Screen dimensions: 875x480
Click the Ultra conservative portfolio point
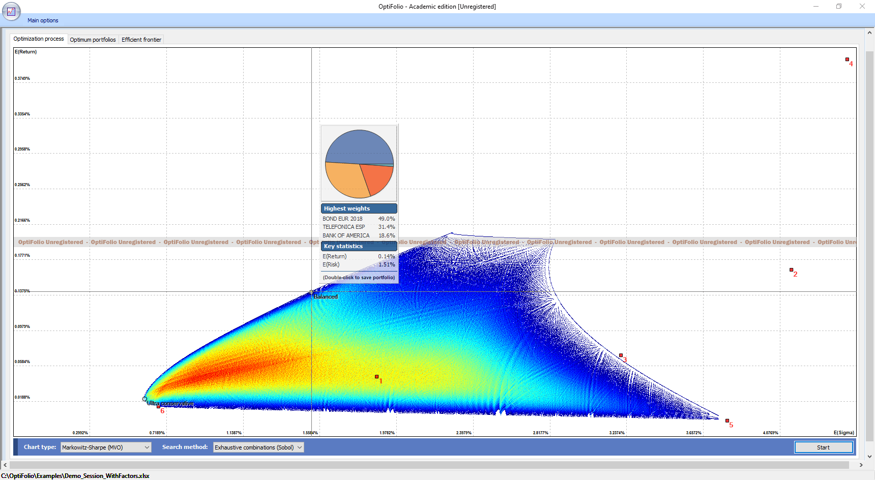coord(144,399)
